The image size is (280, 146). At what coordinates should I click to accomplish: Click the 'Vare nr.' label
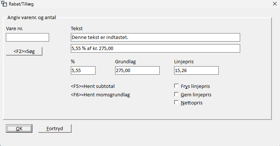(14, 28)
